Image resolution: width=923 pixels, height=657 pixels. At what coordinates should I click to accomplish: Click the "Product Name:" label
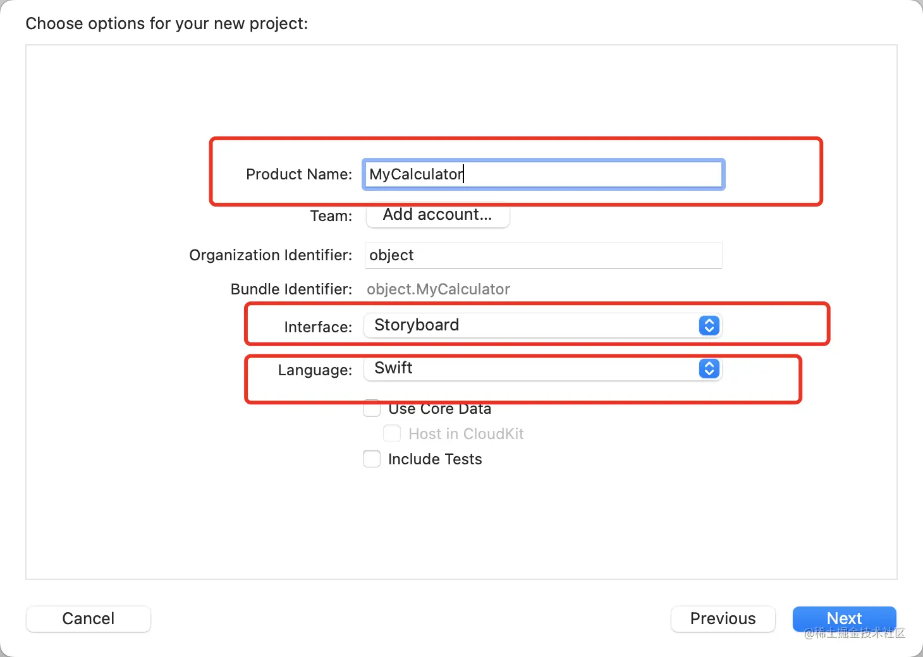click(299, 174)
